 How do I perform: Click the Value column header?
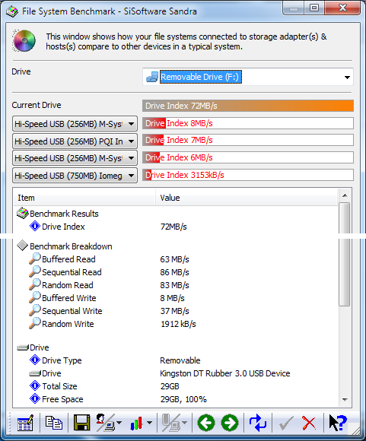247,198
